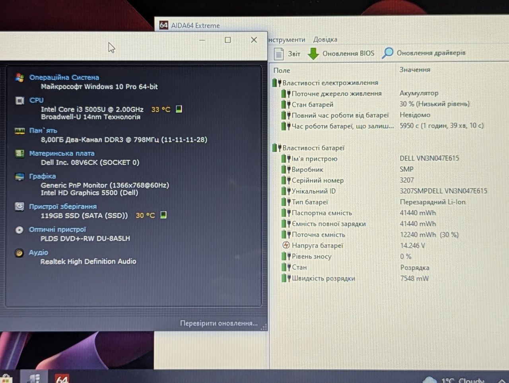Screen dimensions: 509x383
Task: Click the Звіт report icon
Action: 279,54
